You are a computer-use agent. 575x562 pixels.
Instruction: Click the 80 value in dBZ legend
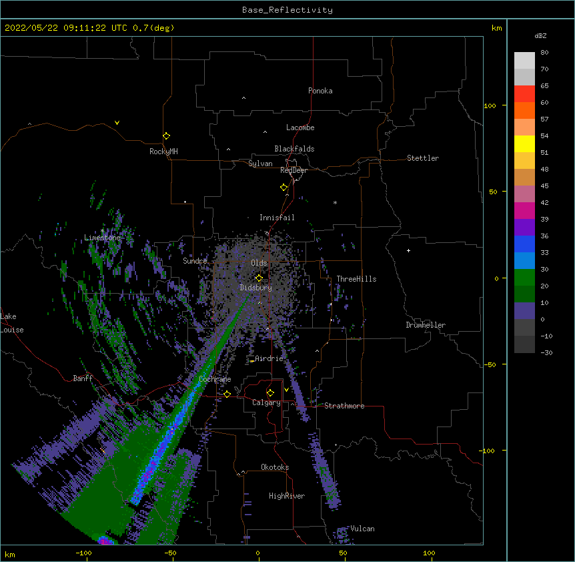(544, 53)
